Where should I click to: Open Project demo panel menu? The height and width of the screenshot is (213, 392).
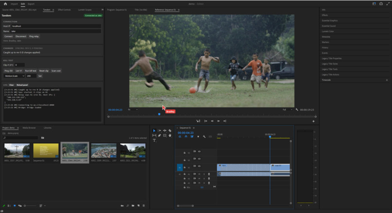coord(18,128)
